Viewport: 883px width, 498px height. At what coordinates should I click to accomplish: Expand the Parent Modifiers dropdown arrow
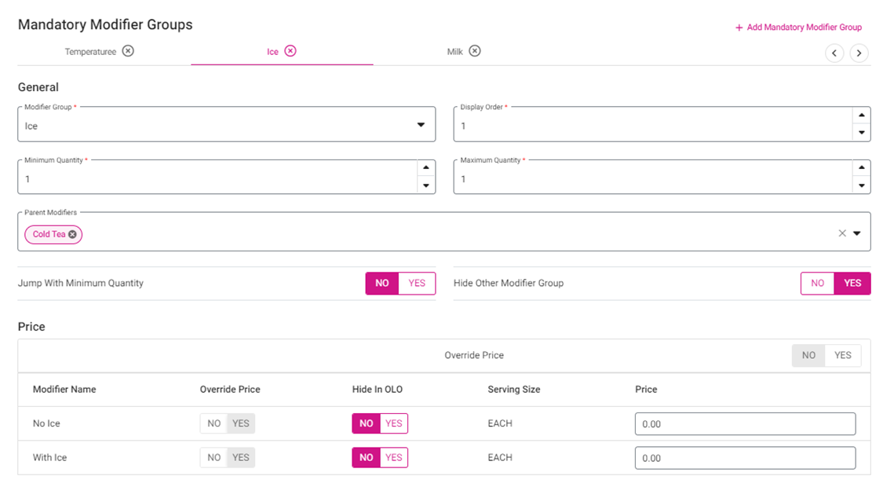pyautogui.click(x=857, y=233)
